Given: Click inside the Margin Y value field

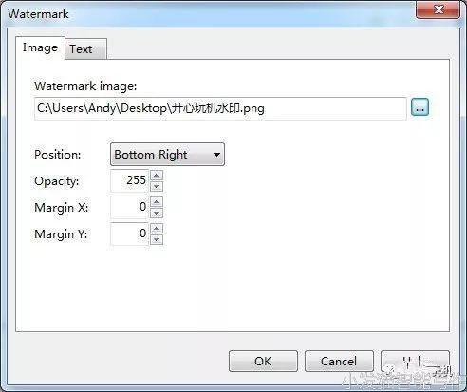Looking at the screenshot, I should [x=130, y=233].
